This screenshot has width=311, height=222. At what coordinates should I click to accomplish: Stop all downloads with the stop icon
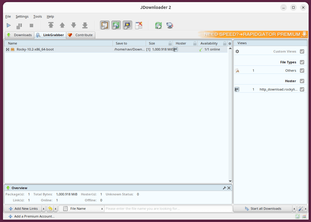point(31,25)
